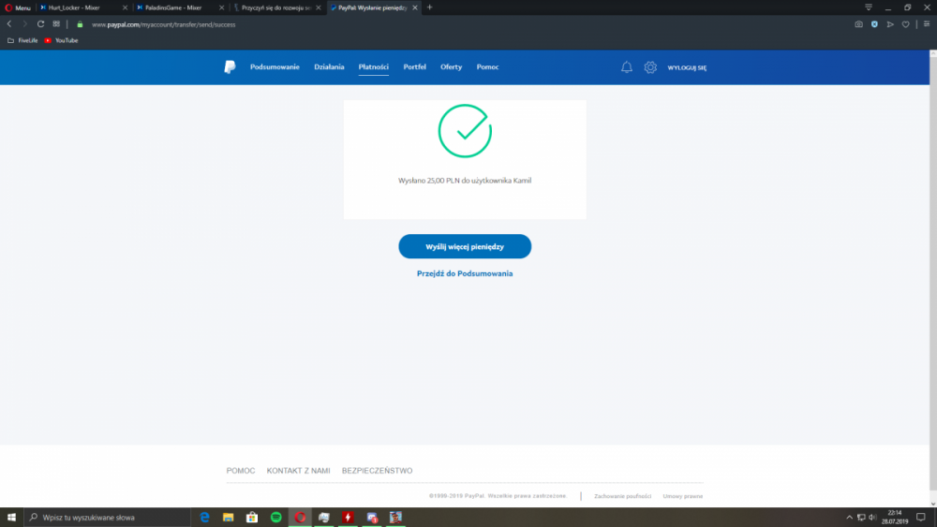Follow Przejdź do Podsumowania link

click(x=465, y=273)
